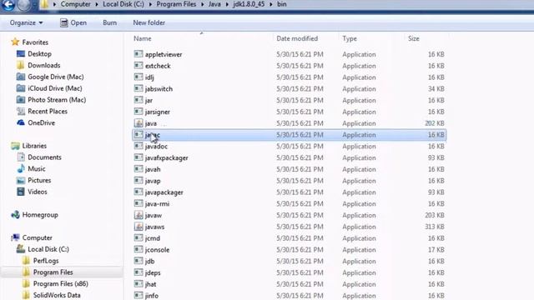Click the 202 KB size of java
The image size is (534, 300).
(x=435, y=123)
